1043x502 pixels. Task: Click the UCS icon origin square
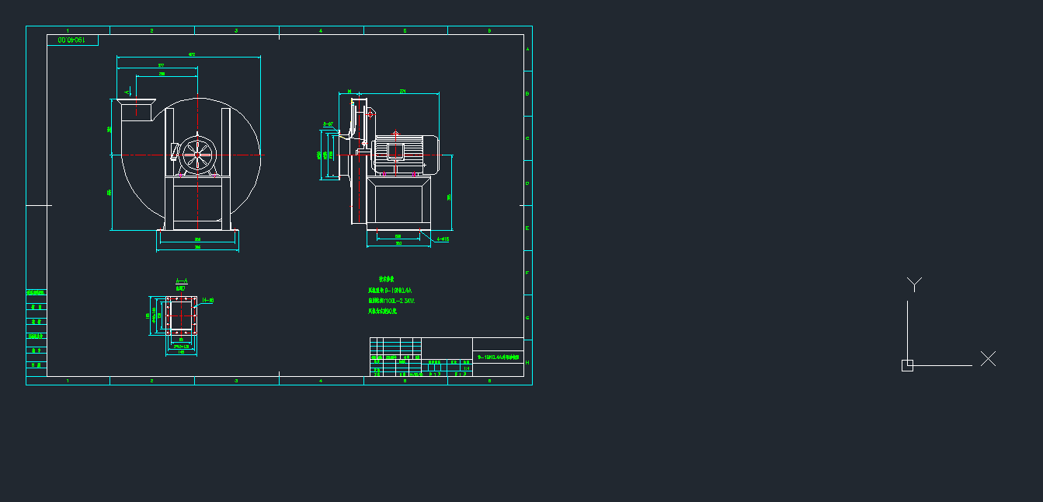click(907, 365)
